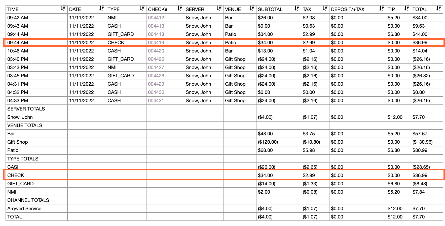Viewport: 445px width, 226px height.
Task: Sort table by TIME column icon
Action: [63, 8]
